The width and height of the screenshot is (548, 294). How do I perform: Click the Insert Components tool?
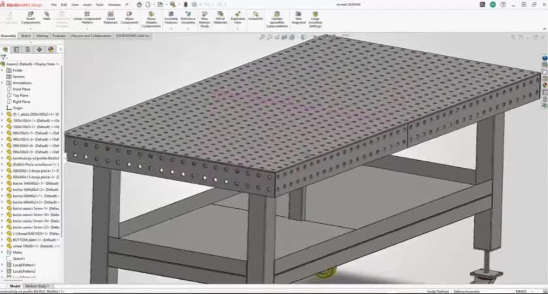click(x=30, y=18)
